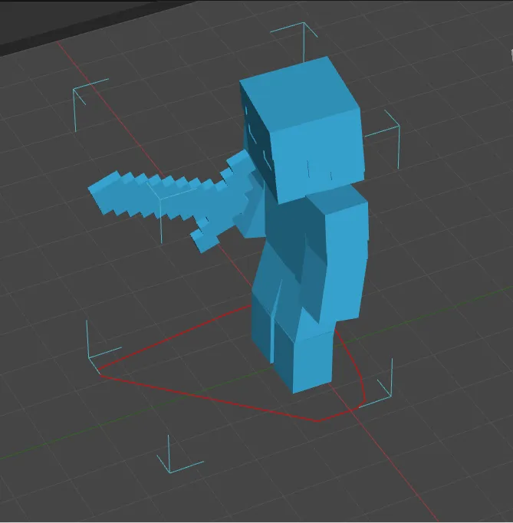The height and width of the screenshot is (523, 513).
Task: Click the bounding box corner behind the sword
Action: (160, 213)
